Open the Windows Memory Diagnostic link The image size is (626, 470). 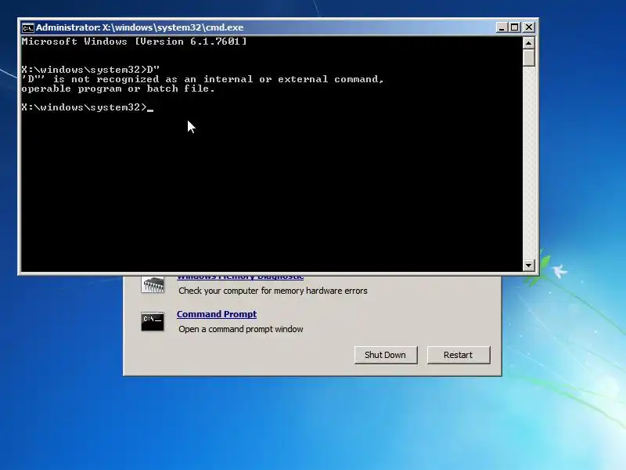pyautogui.click(x=240, y=277)
